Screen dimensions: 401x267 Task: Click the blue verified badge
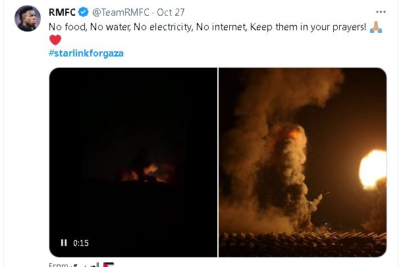click(84, 12)
